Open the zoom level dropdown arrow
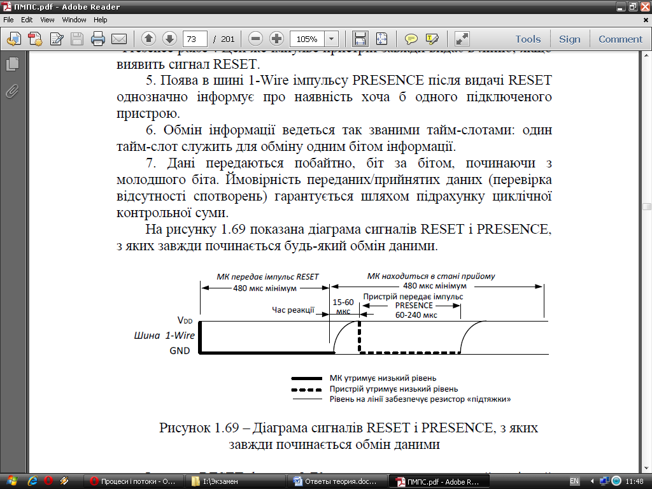Viewport: 652px width, 489px height. point(331,39)
